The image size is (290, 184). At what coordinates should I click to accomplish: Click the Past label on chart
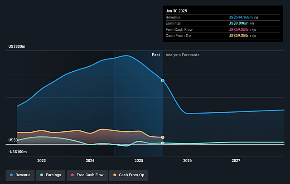156,55
